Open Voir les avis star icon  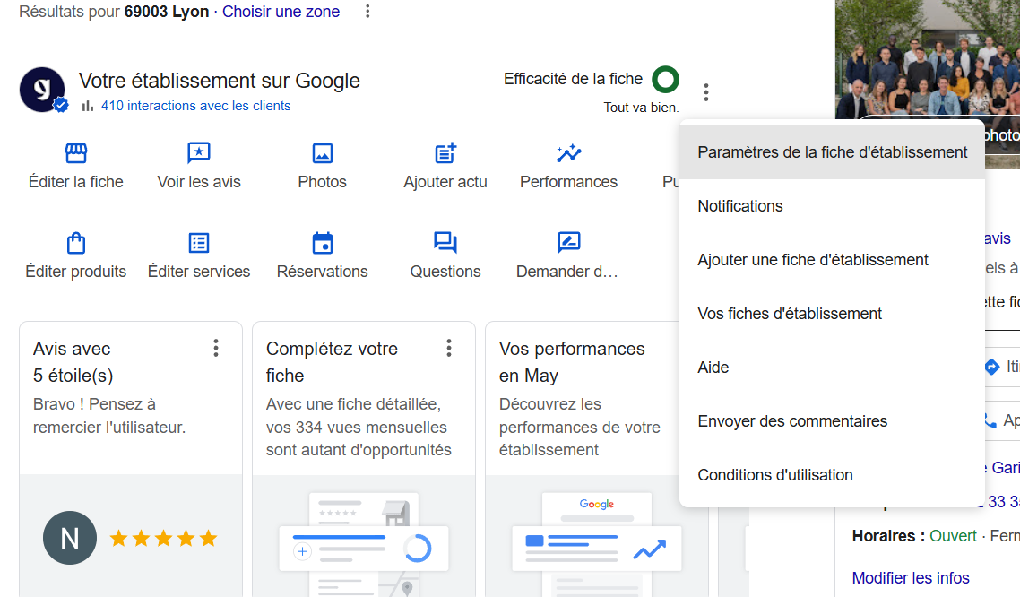coord(199,152)
